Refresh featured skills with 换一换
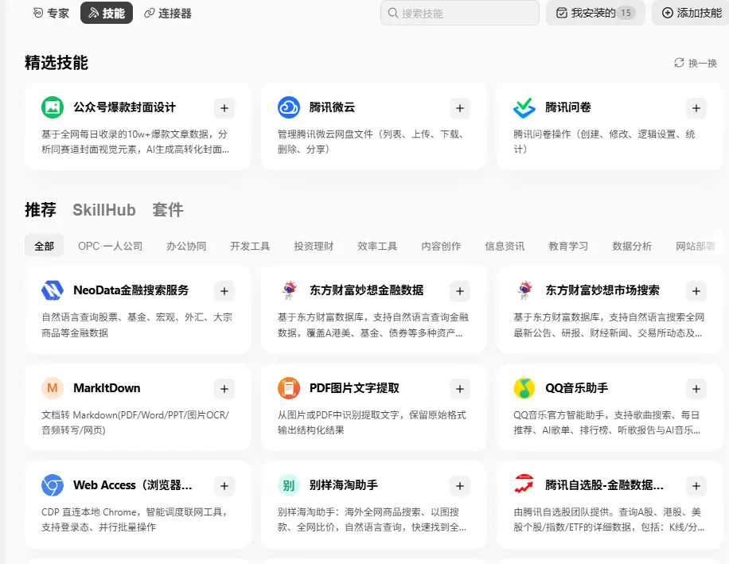Image resolution: width=729 pixels, height=564 pixels. pyautogui.click(x=696, y=63)
